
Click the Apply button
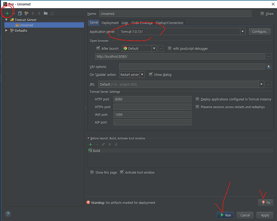click(x=265, y=215)
